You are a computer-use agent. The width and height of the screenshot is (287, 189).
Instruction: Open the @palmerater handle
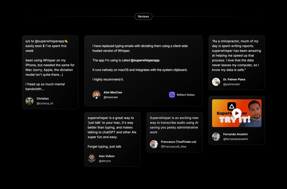(231, 84)
